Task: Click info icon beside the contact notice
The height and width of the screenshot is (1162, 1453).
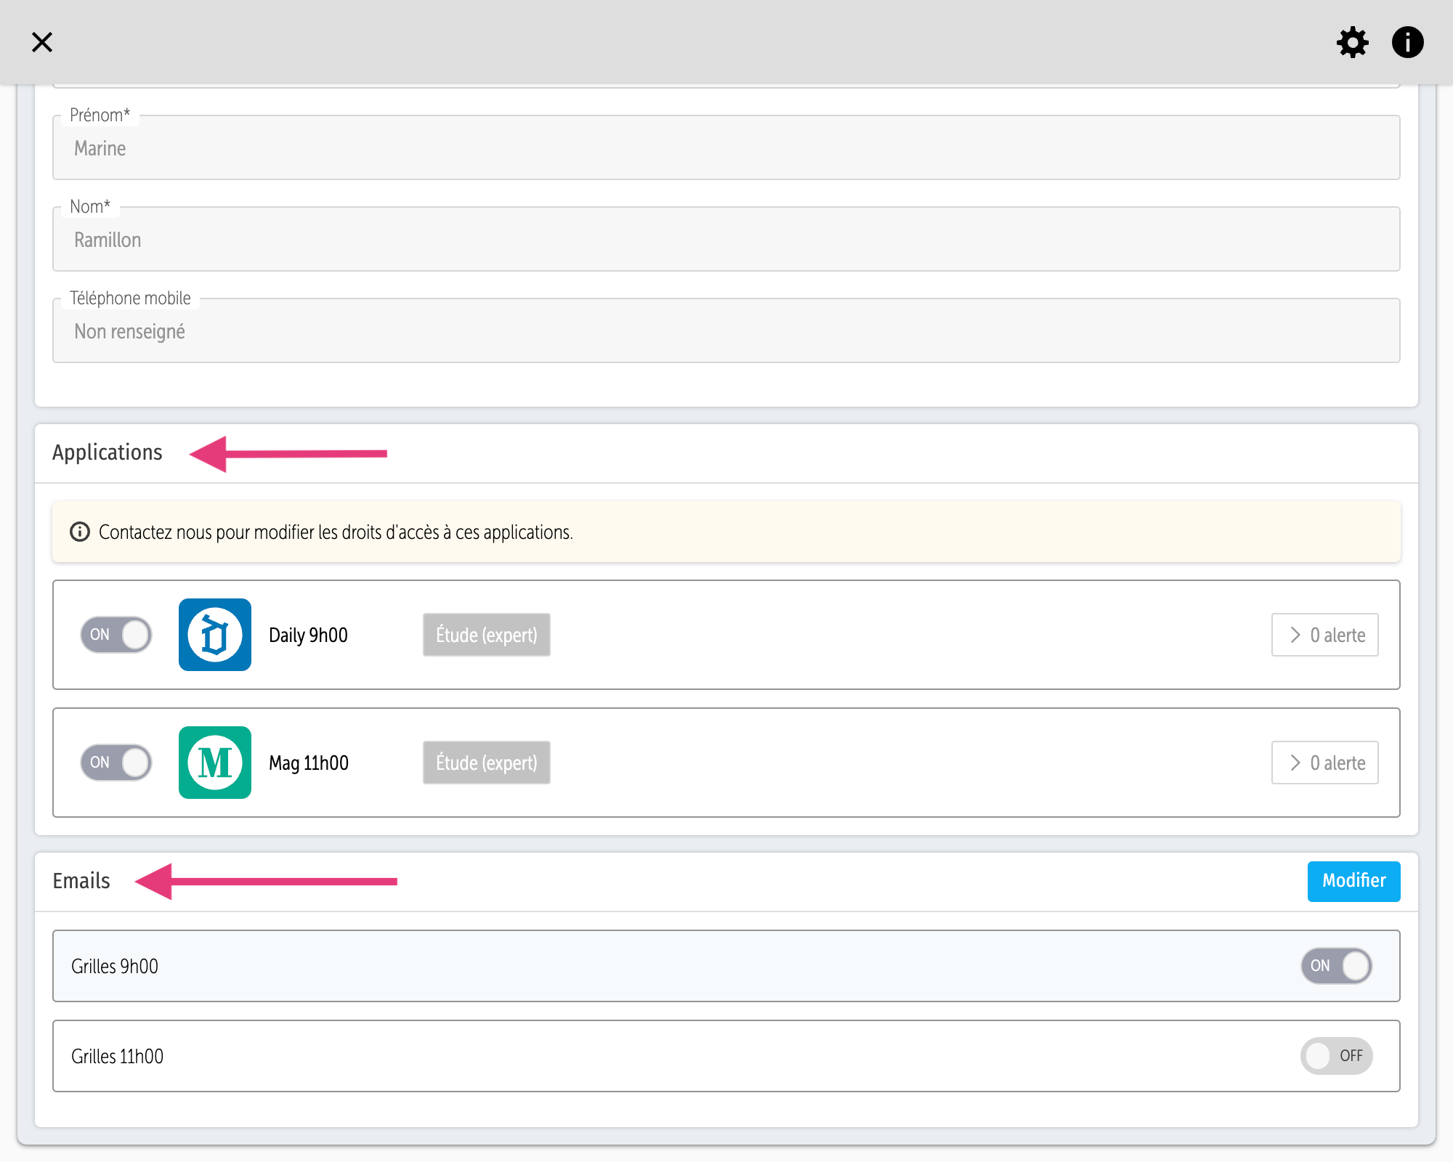Action: 80,532
